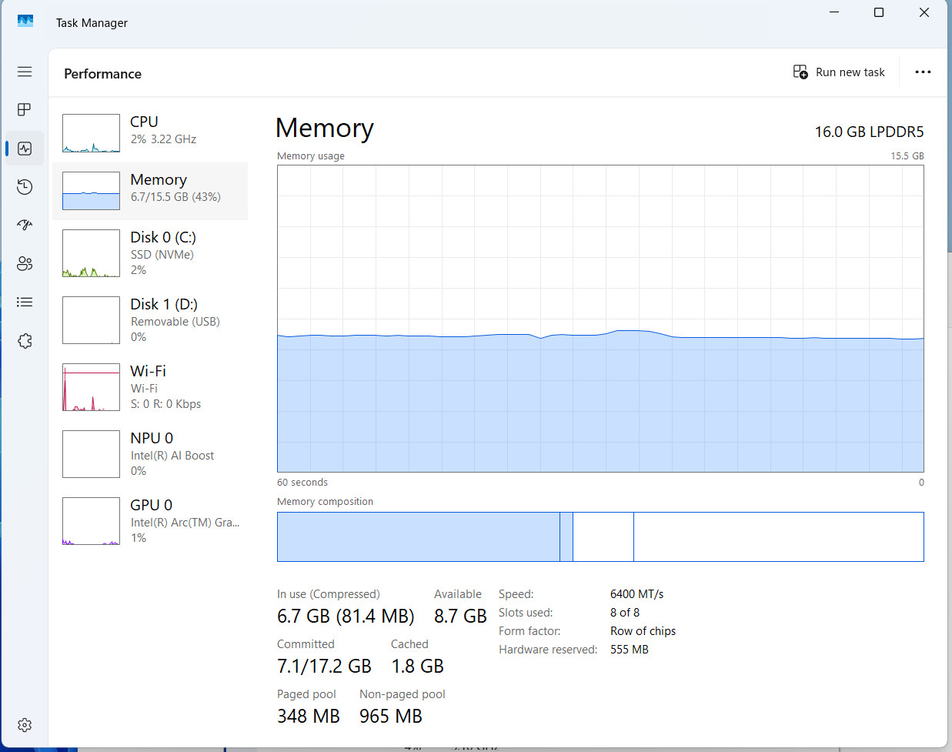Click the Memory composition label
This screenshot has height=752, width=952.
coord(325,502)
